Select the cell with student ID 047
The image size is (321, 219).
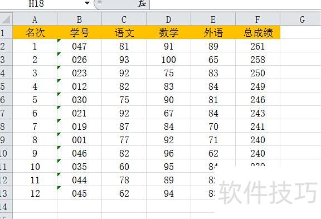[80, 46]
